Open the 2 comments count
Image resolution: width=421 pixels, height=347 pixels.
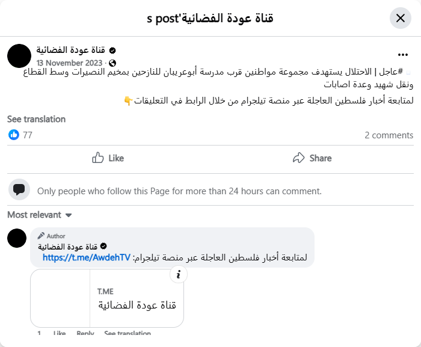[x=389, y=135]
